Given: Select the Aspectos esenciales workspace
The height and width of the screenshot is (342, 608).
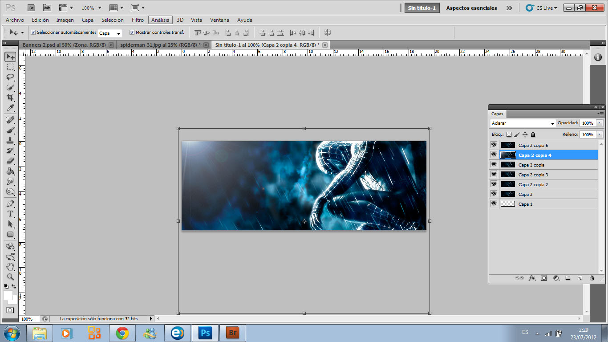Looking at the screenshot, I should tap(471, 8).
